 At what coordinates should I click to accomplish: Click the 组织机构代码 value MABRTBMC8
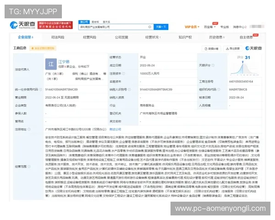(x=238, y=89)
